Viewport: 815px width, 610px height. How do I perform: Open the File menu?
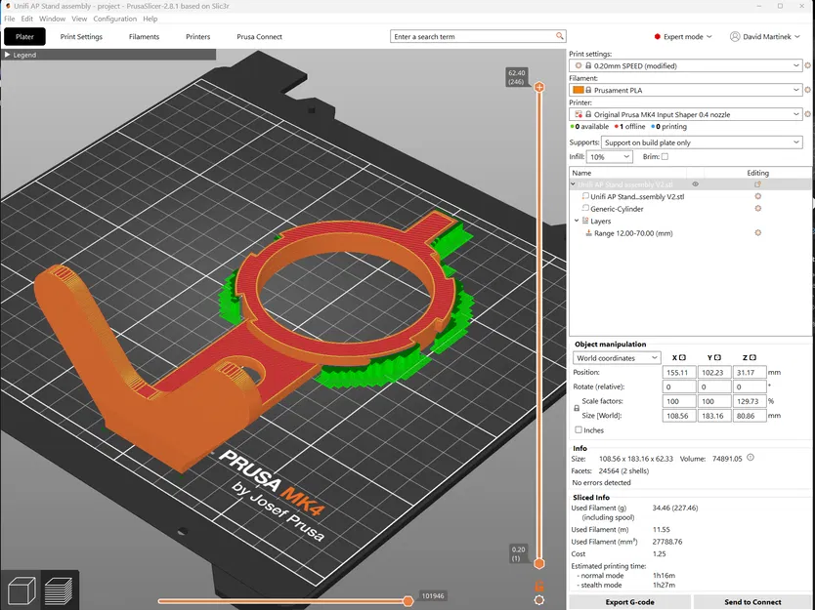pos(10,19)
